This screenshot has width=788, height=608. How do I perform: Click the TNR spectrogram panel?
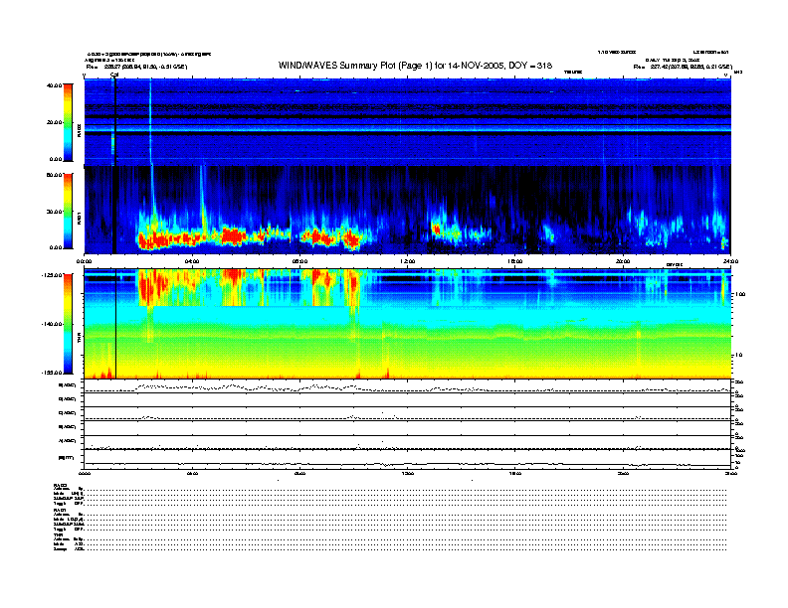(407, 324)
